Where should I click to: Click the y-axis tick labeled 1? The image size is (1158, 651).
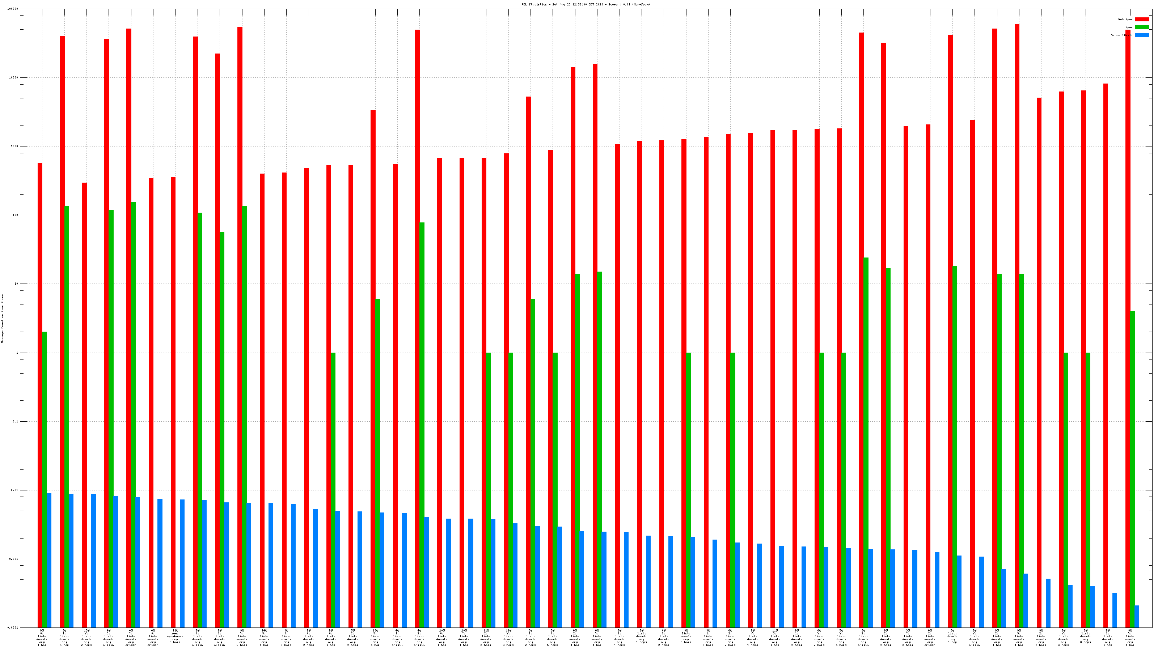click(17, 353)
